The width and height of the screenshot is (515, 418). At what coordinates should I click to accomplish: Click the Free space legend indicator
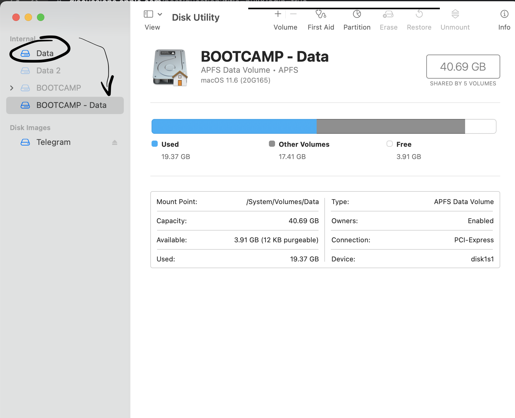[x=389, y=144]
